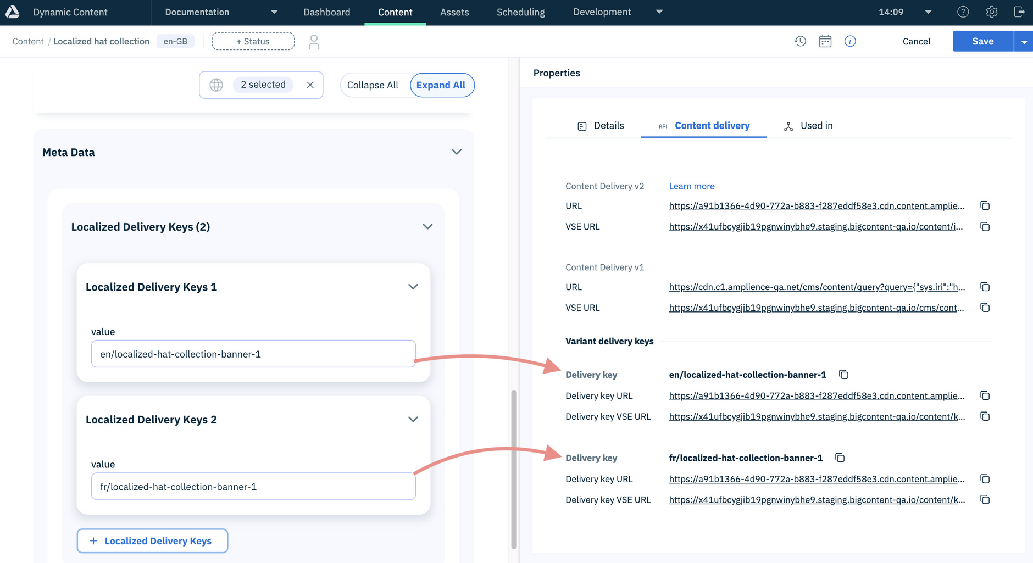Copy the Content Delivery v2 VSE URL
Image resolution: width=1033 pixels, height=563 pixels.
[985, 227]
